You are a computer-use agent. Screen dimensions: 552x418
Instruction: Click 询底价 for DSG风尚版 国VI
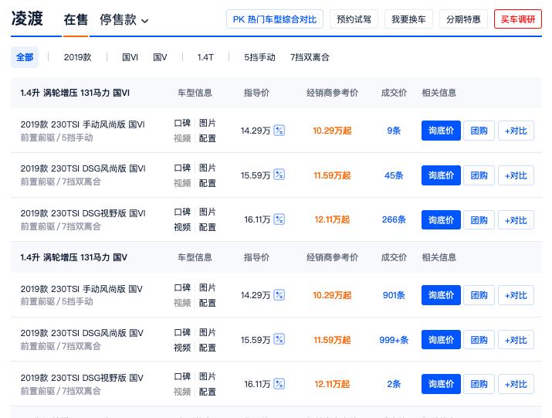441,175
